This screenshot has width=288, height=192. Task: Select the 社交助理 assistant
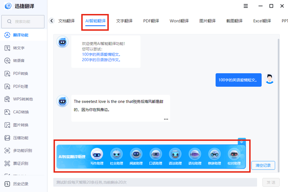click(x=116, y=156)
